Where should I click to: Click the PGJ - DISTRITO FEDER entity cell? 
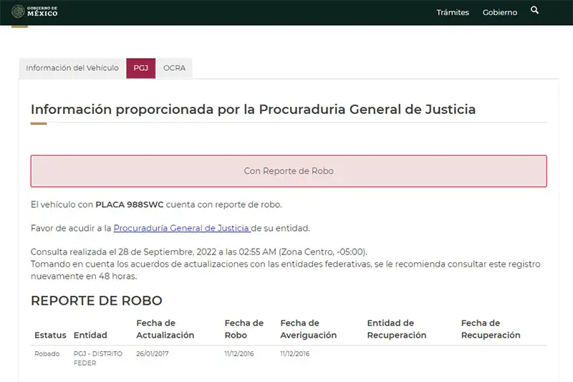pyautogui.click(x=98, y=358)
